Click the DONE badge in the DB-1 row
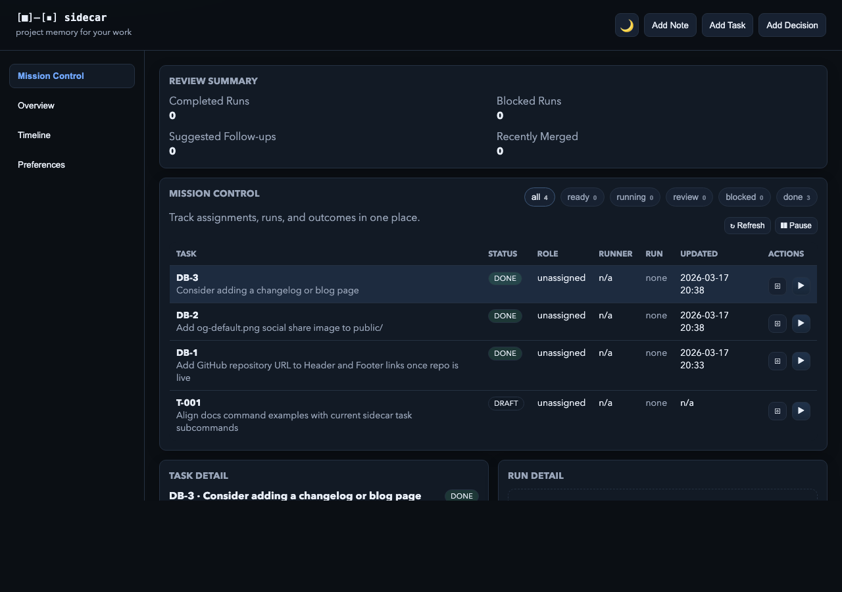This screenshot has width=842, height=592. point(505,353)
